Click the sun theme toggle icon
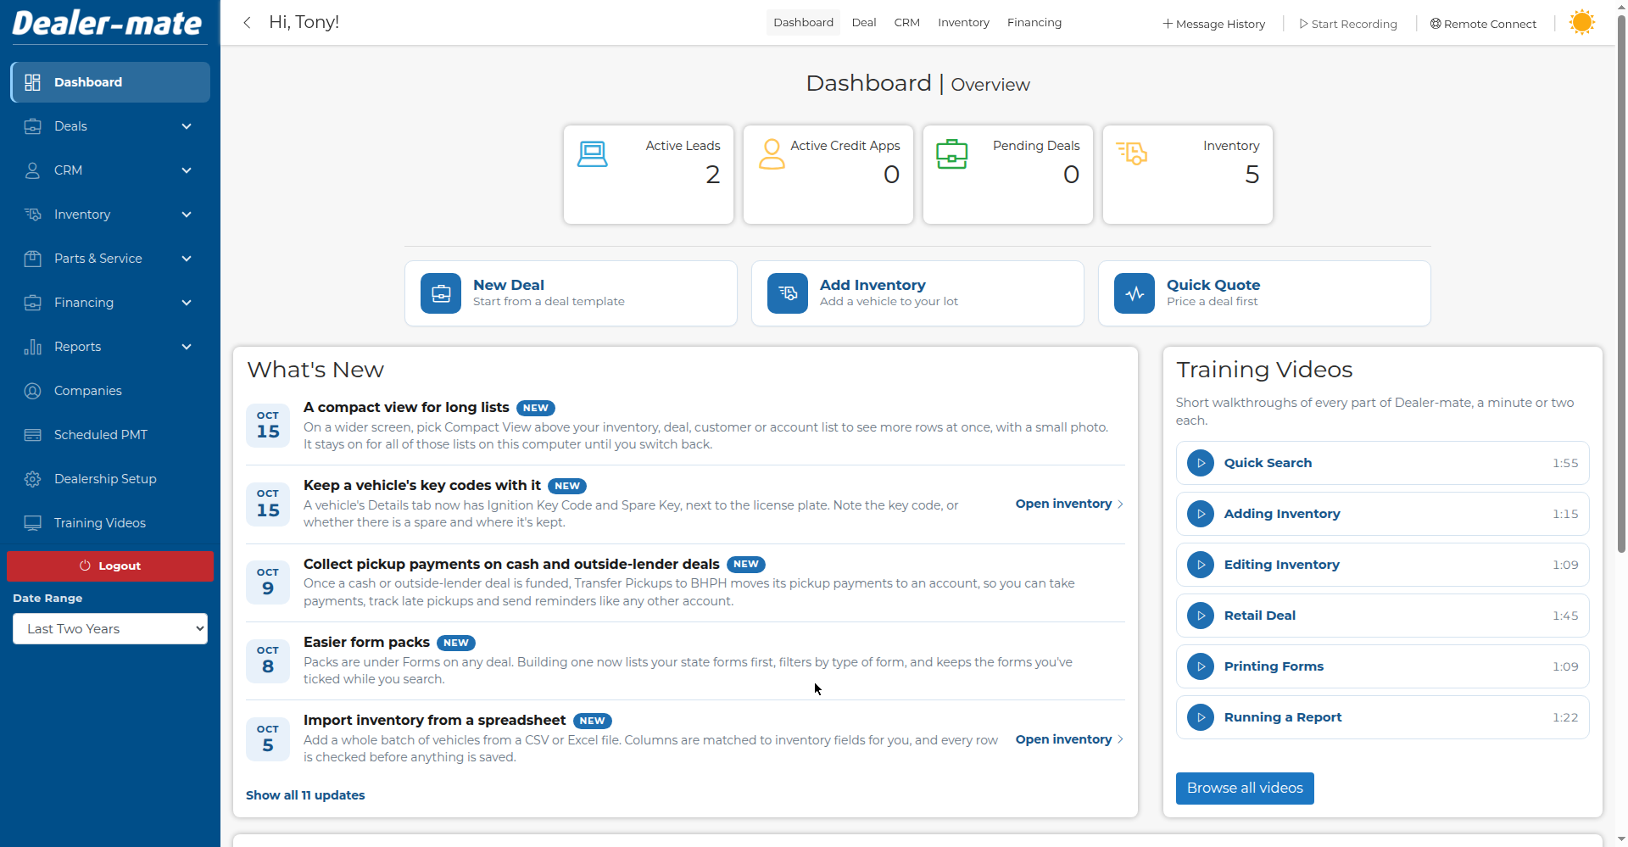 (x=1581, y=23)
